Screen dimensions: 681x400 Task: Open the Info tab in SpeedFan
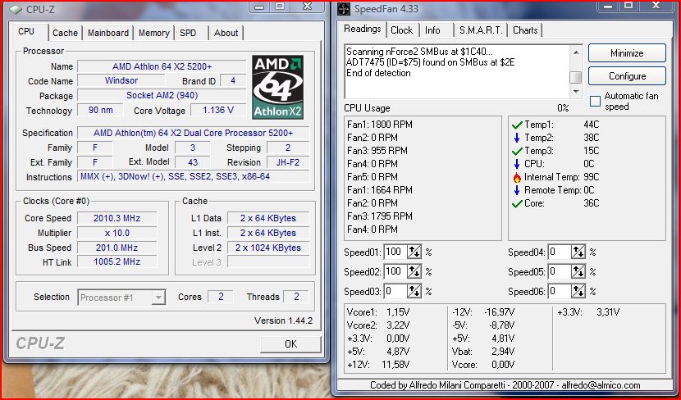tap(432, 30)
